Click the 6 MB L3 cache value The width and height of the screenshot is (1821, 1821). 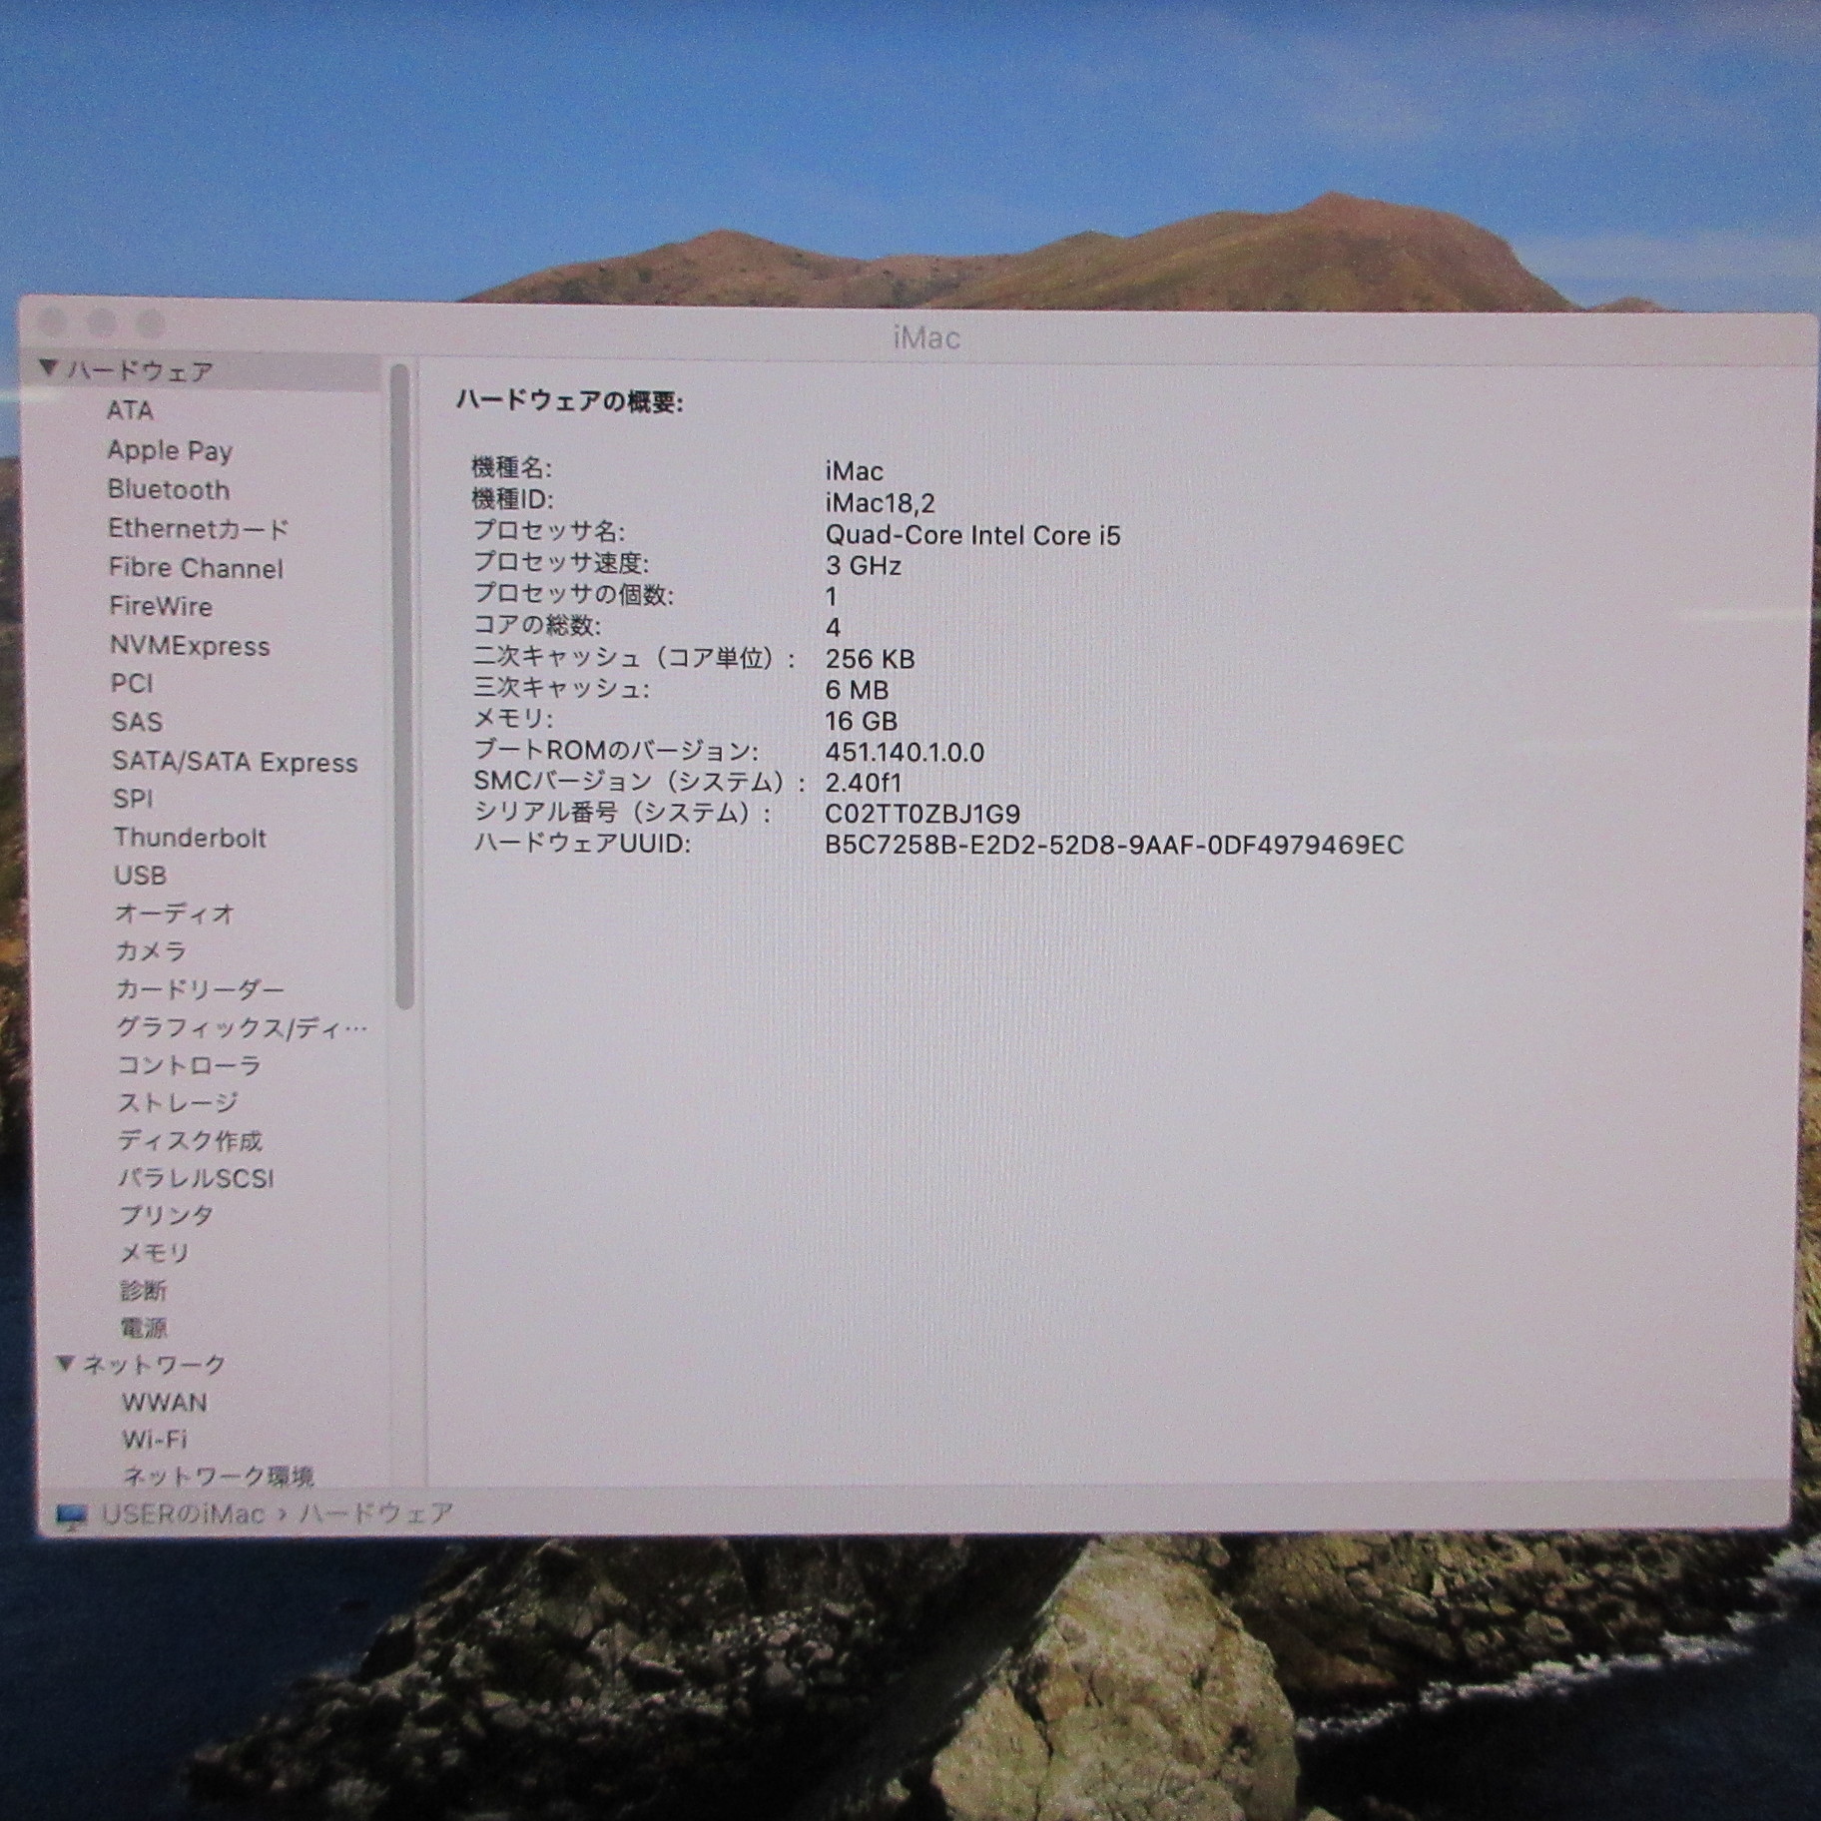[x=857, y=690]
